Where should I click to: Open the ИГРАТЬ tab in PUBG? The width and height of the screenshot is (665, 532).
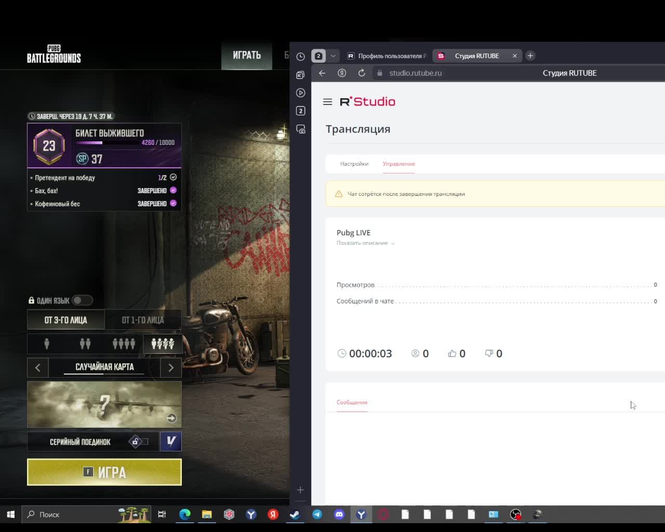247,55
